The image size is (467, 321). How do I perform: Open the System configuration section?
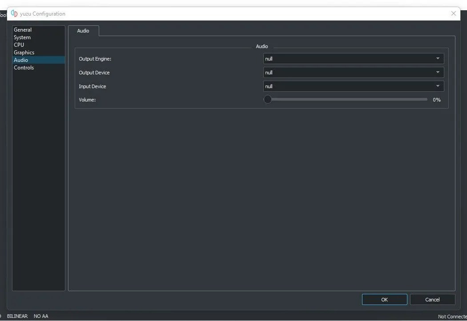pos(22,37)
